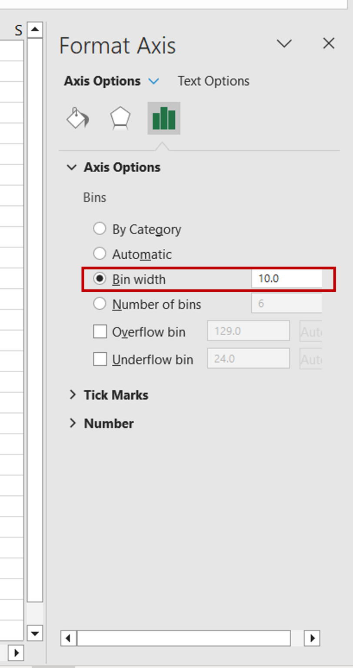
Task: Choose Automatic bin sizing
Action: (100, 254)
